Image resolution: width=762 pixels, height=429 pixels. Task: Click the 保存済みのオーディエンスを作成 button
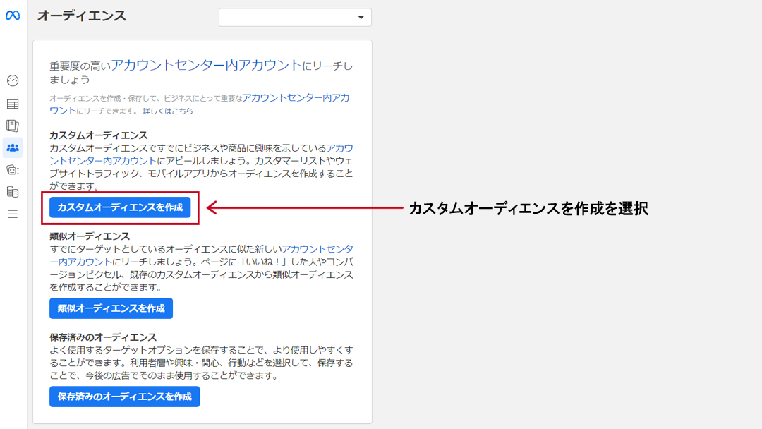tap(124, 397)
